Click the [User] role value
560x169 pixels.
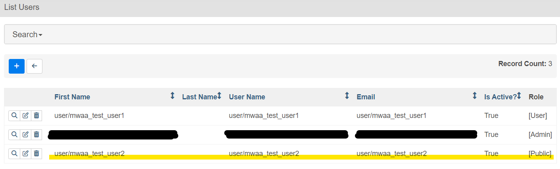click(x=538, y=116)
